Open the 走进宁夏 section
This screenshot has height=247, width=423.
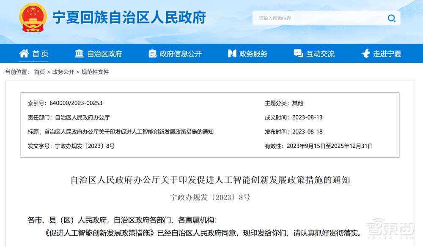(x=387, y=53)
